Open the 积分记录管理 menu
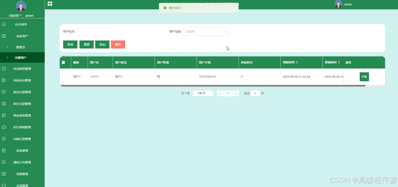Viewport: 398px width, 187px height. coord(22,104)
